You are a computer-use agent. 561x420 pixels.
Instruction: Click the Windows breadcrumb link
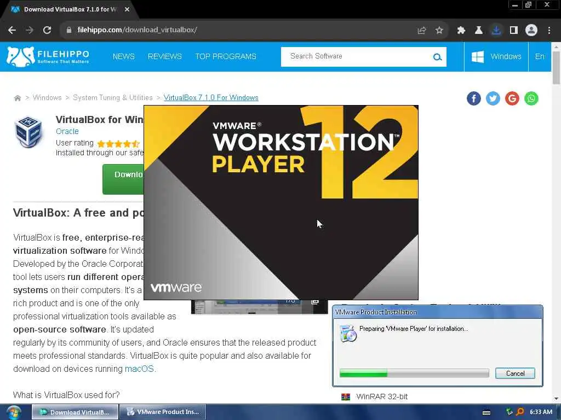(47, 97)
